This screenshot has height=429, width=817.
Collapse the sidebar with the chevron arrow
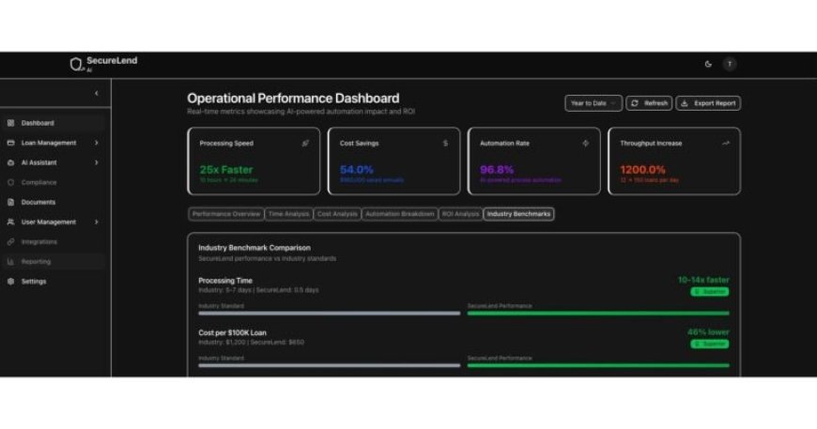pyautogui.click(x=96, y=94)
